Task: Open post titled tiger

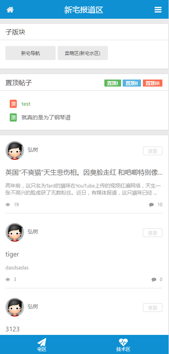Action: [x=12, y=255]
